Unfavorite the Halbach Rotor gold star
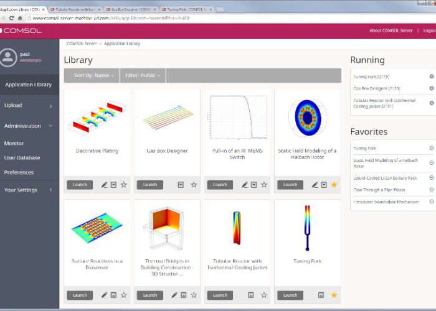The width and height of the screenshot is (436, 311). click(x=334, y=185)
